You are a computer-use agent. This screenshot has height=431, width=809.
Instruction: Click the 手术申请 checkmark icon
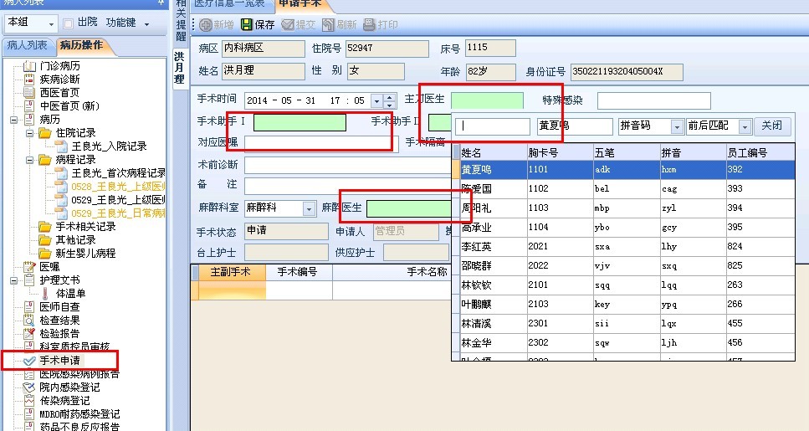[30, 361]
